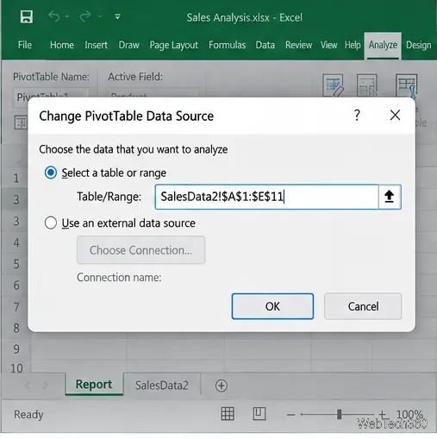Click the collapse dialog range selector arrow

tap(390, 197)
